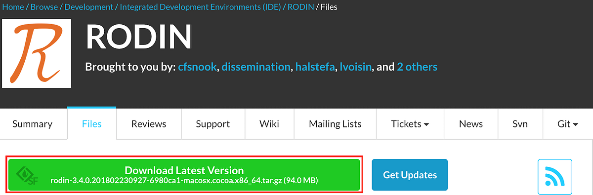Screen dimensions: 593x195
Task: Go to Home breadcrumb link
Action: [13, 7]
